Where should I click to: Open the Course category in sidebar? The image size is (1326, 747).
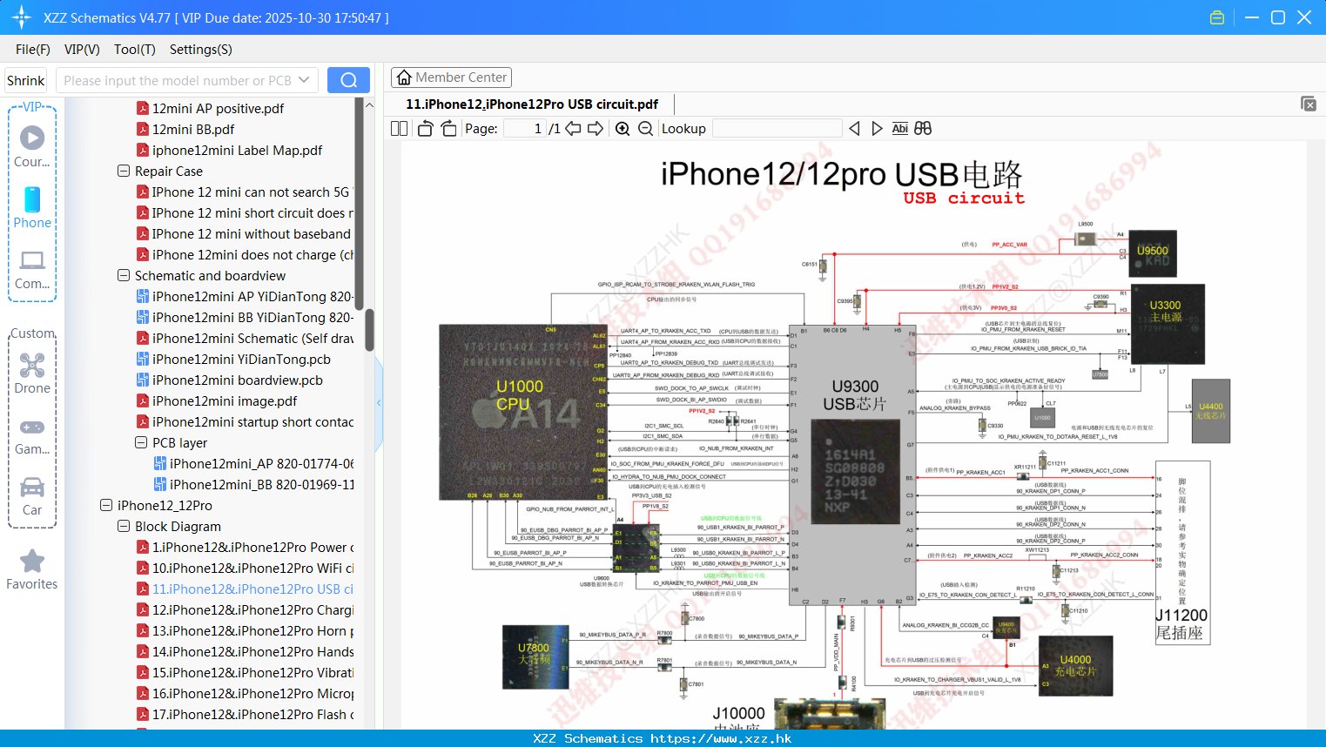(x=32, y=146)
